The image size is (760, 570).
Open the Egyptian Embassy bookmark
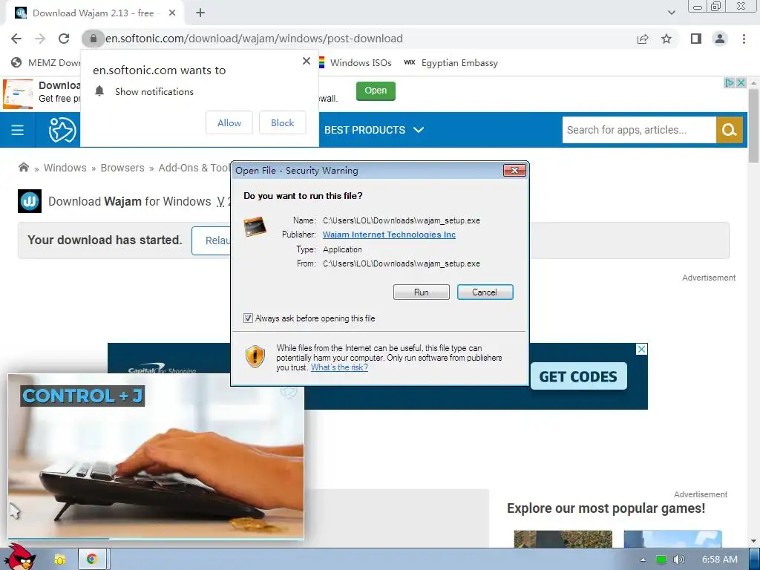[x=451, y=62]
